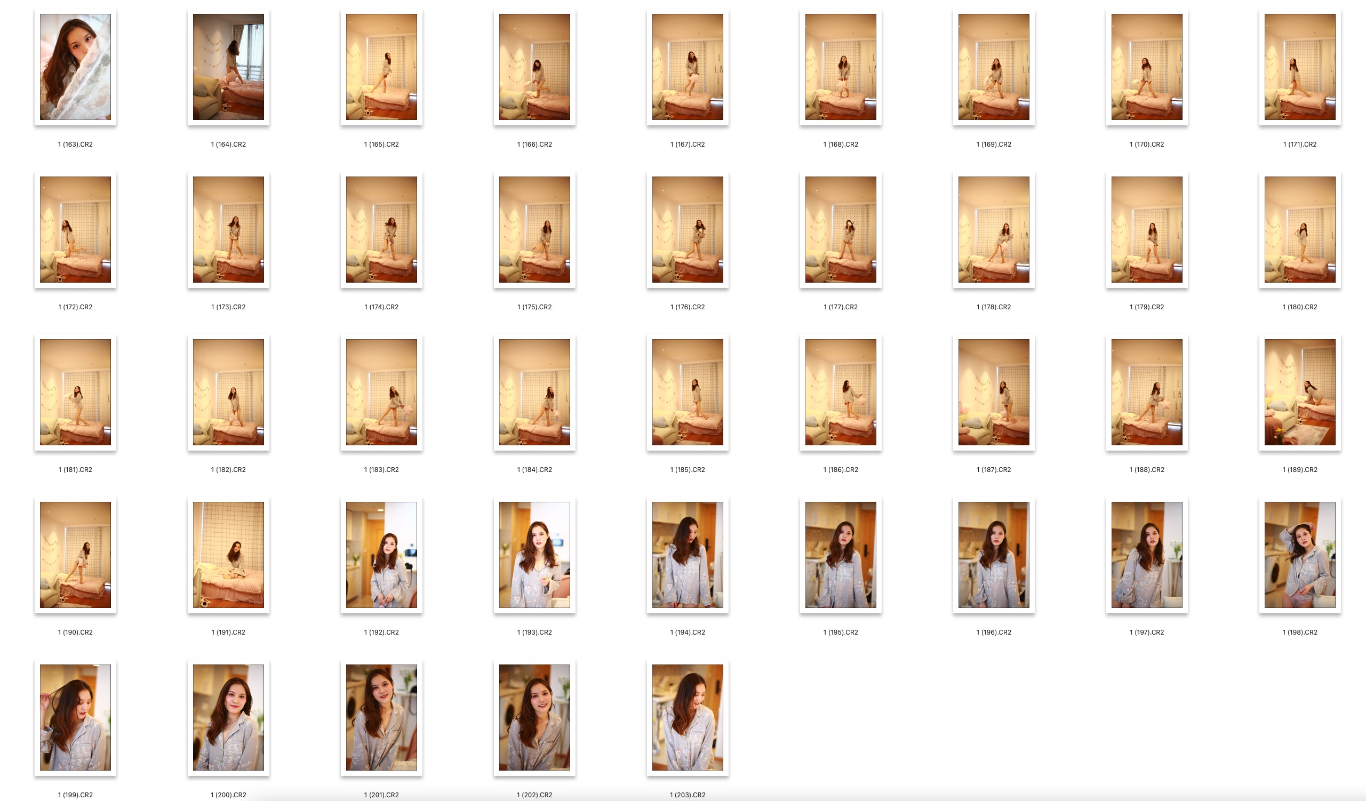The width and height of the screenshot is (1366, 801).
Task: Select the 1 (180).CR2 thumbnail
Action: pos(1299,229)
